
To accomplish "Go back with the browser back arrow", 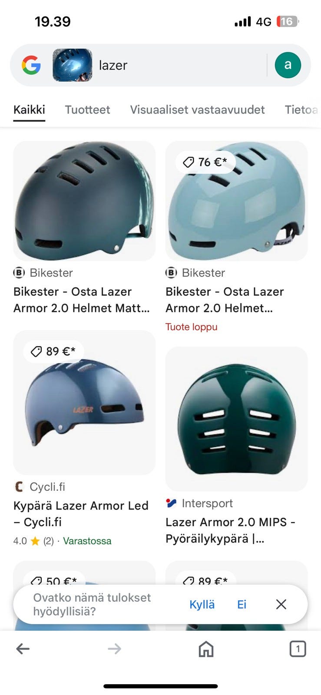I will pyautogui.click(x=23, y=649).
